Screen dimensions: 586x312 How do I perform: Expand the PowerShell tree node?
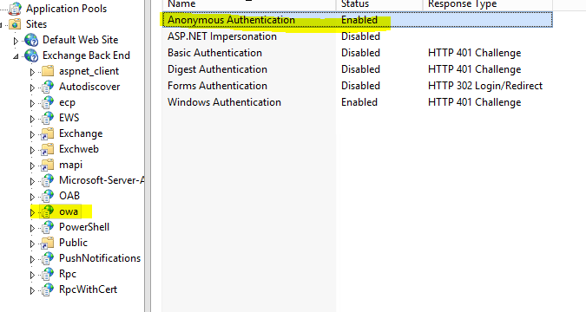pyautogui.click(x=32, y=229)
